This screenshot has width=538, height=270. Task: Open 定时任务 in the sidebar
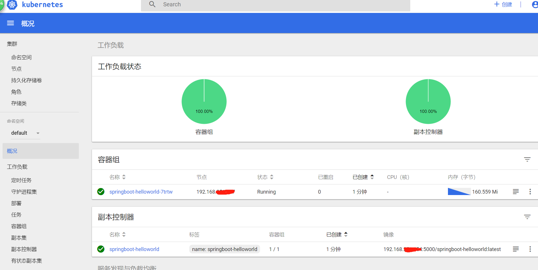[x=21, y=180]
